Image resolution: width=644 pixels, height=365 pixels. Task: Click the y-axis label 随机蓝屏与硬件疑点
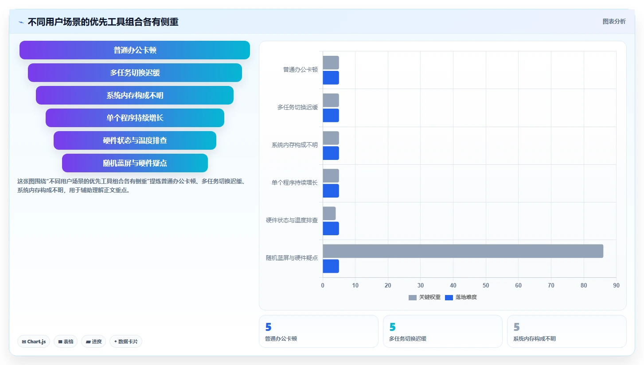click(292, 258)
